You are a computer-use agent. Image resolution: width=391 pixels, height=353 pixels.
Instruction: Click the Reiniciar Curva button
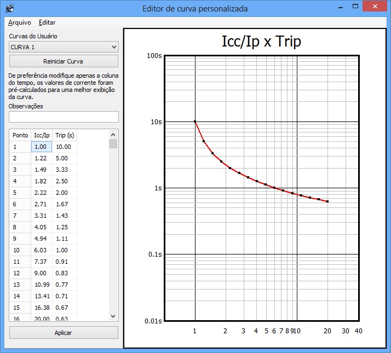click(64, 61)
